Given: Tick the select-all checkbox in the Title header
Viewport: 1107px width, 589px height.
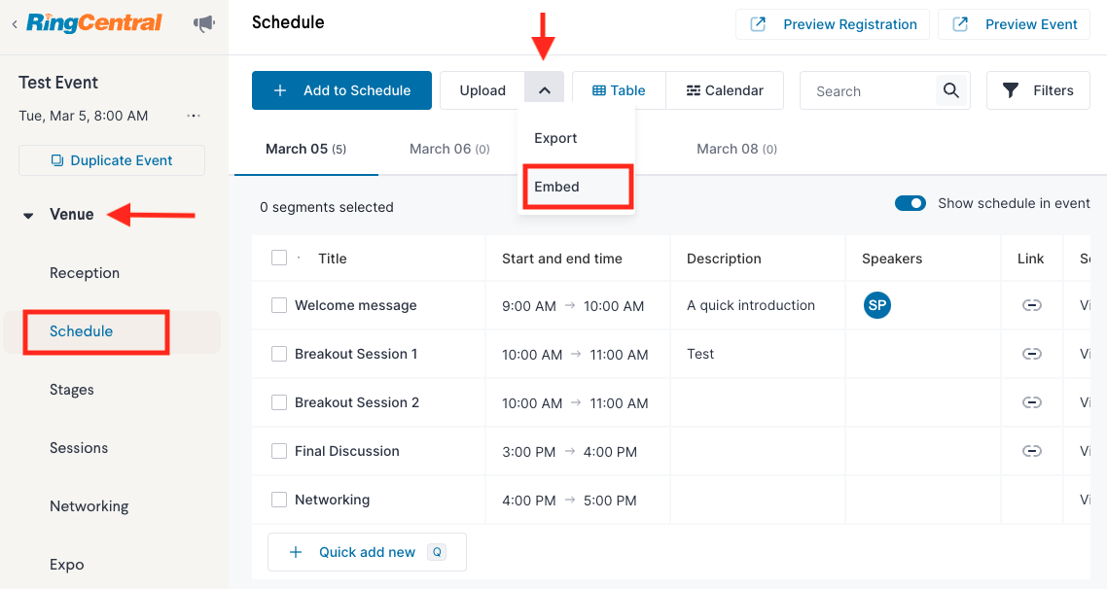Looking at the screenshot, I should pos(279,258).
